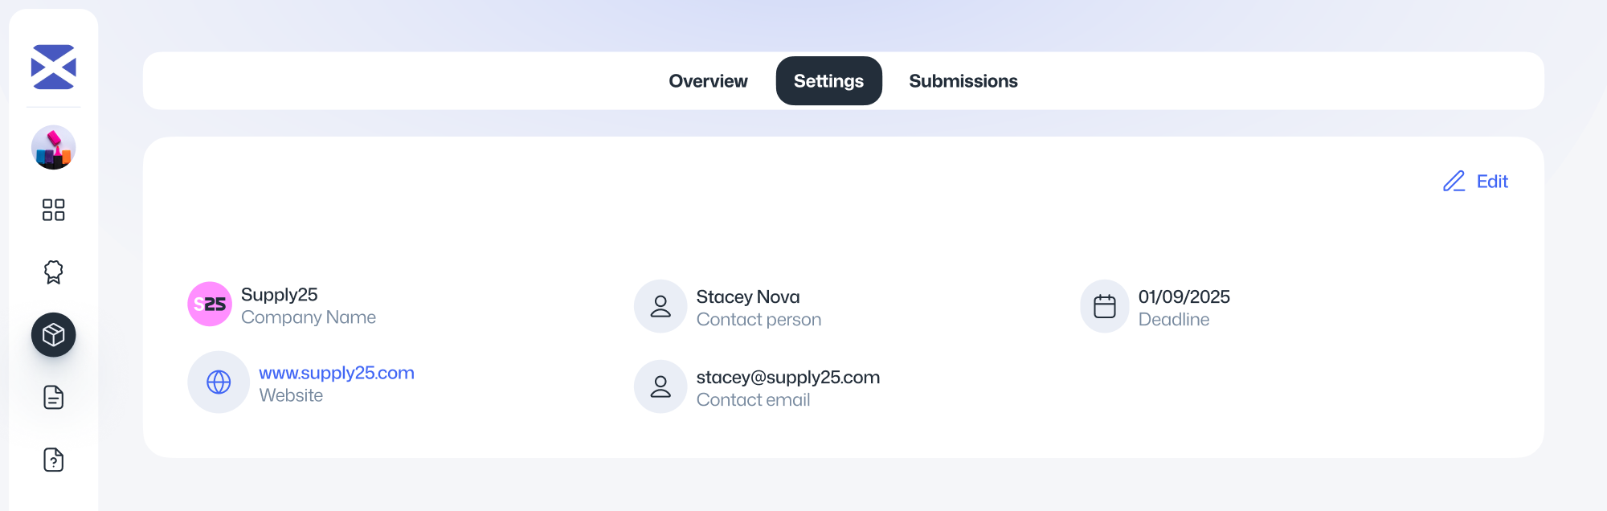Click the contact email person icon
This screenshot has width=1607, height=511.
coord(660,386)
